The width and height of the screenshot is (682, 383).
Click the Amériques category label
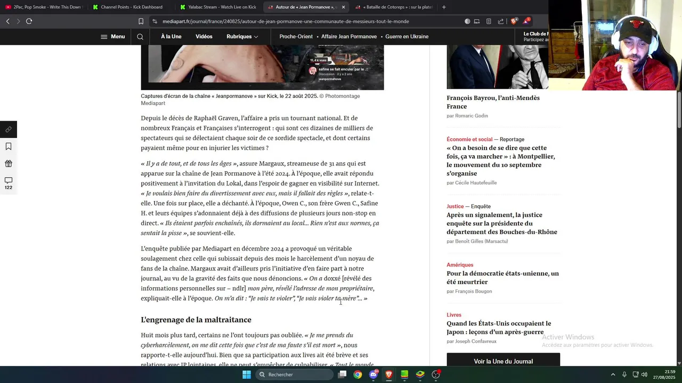pyautogui.click(x=460, y=265)
